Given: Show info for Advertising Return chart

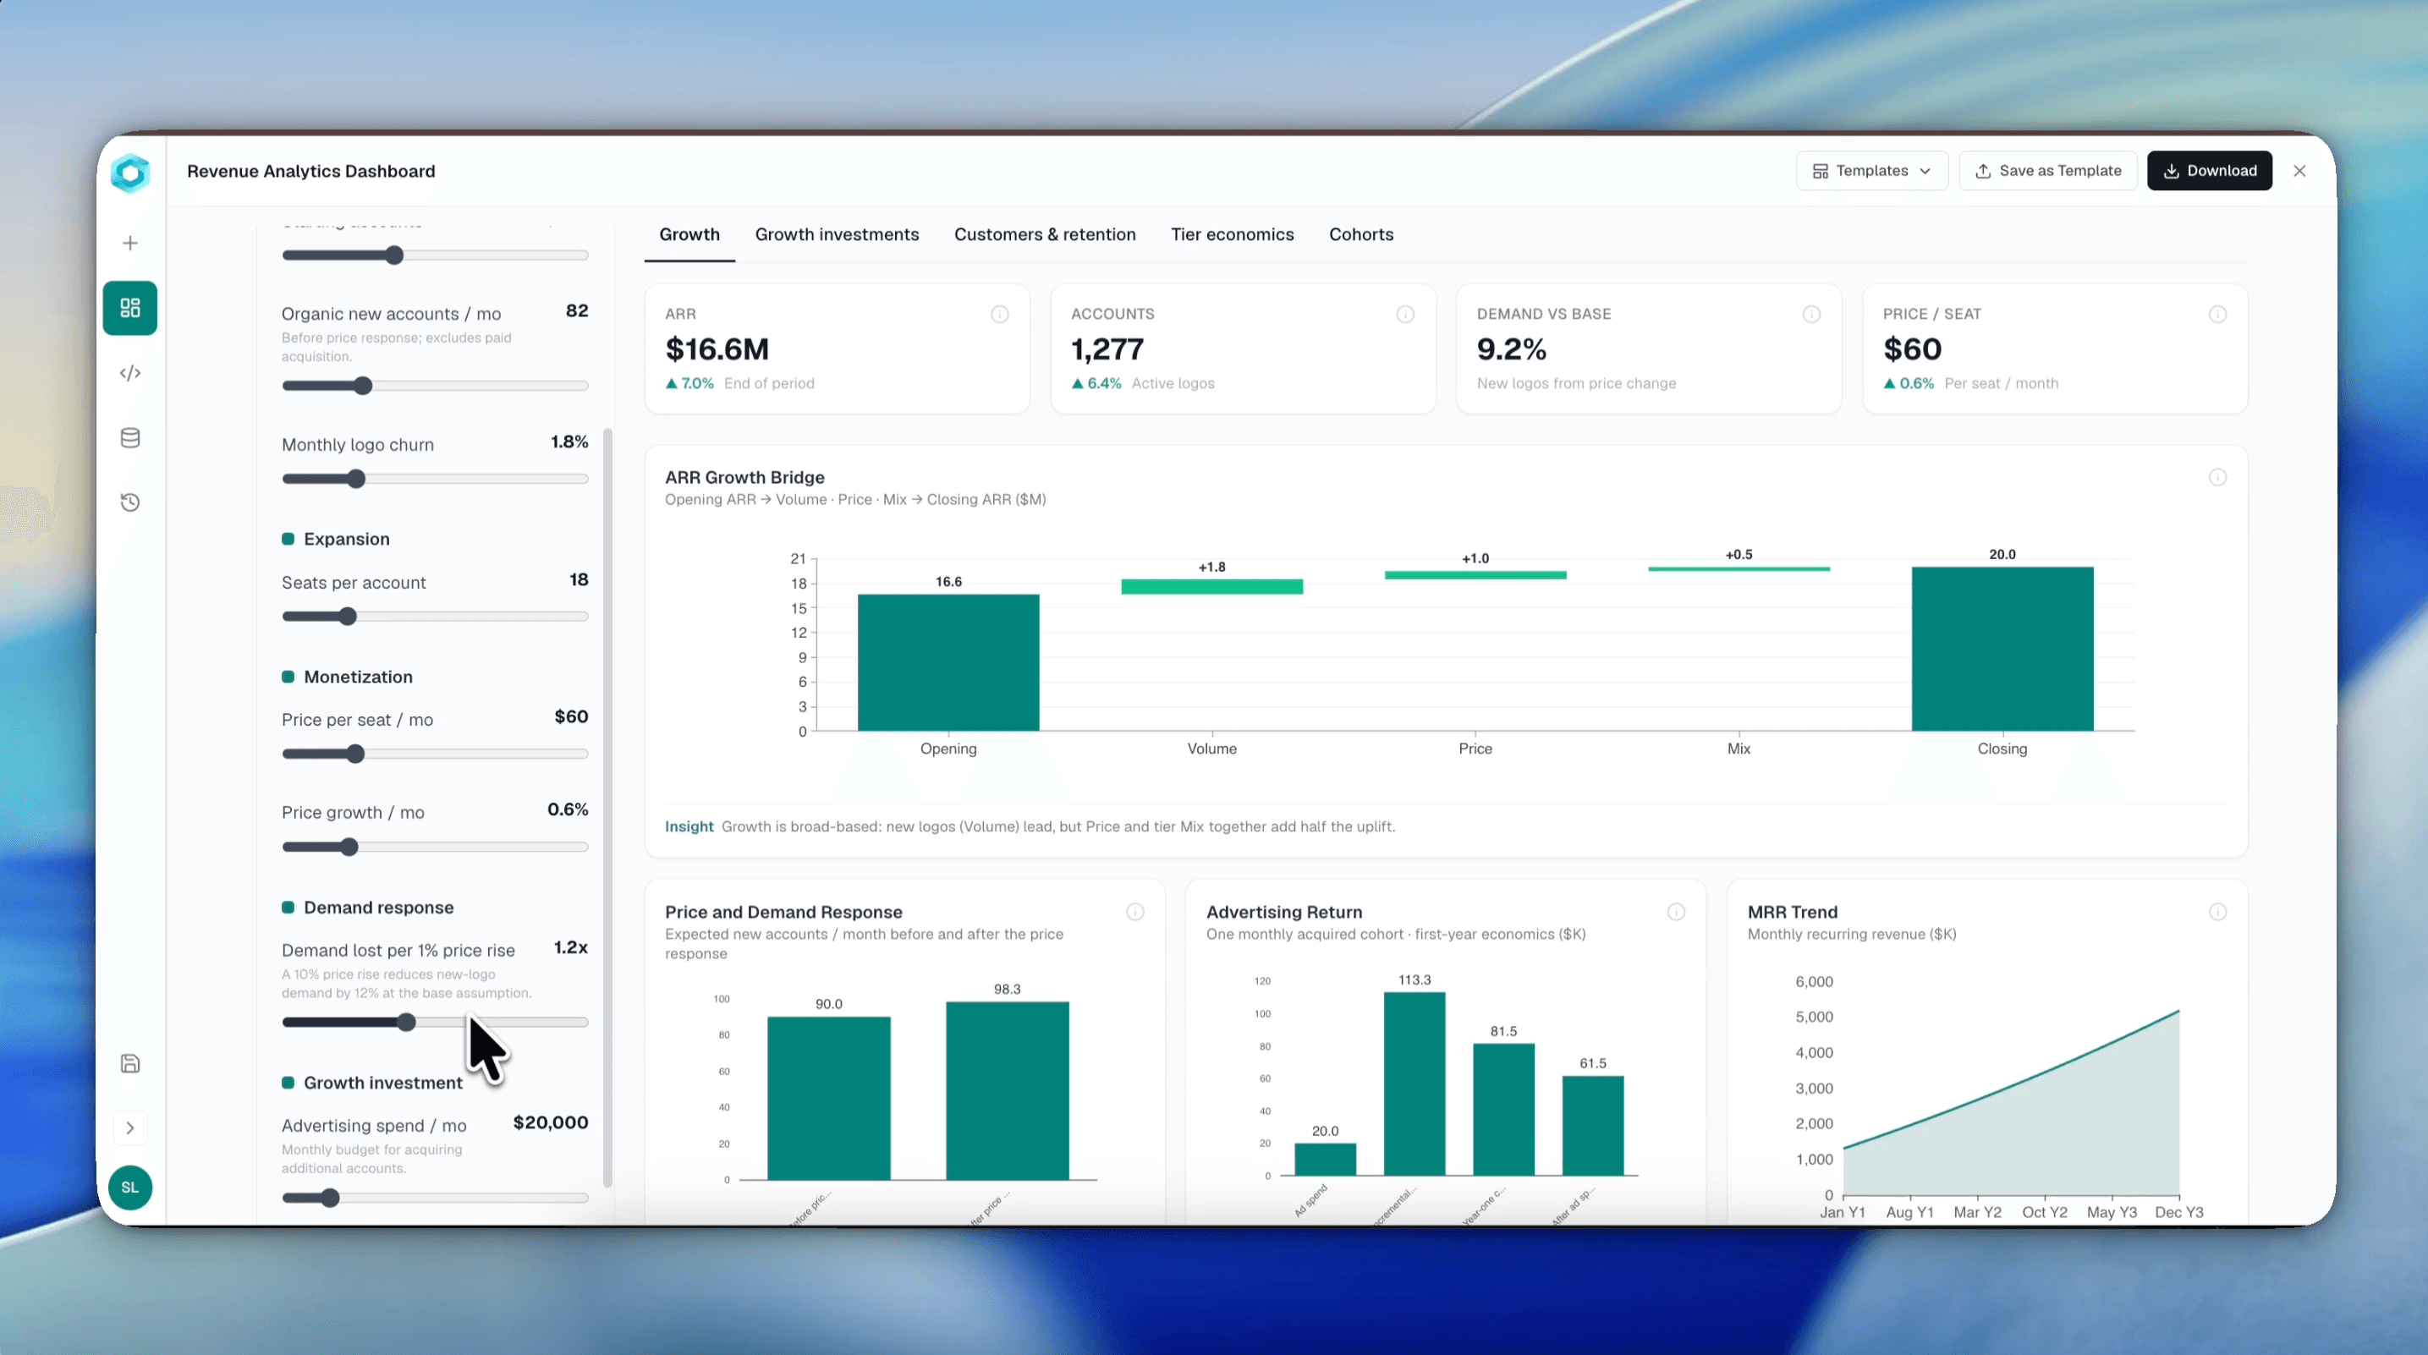Looking at the screenshot, I should click(1676, 912).
